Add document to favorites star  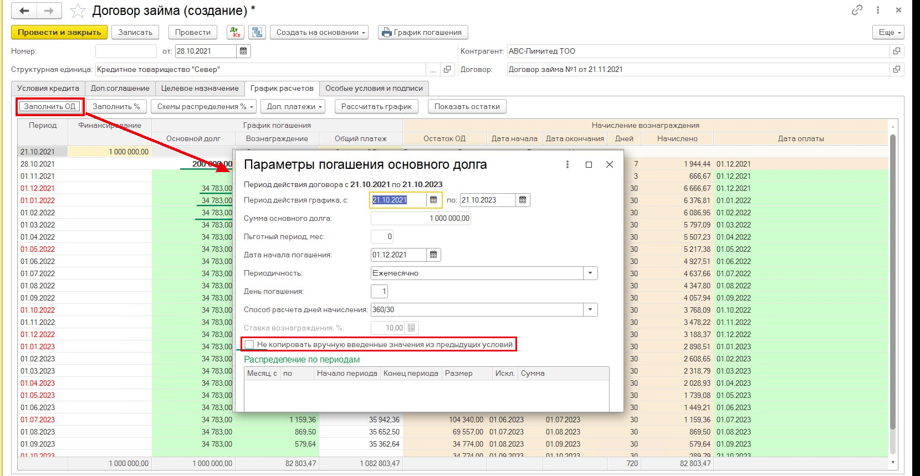pos(78,11)
